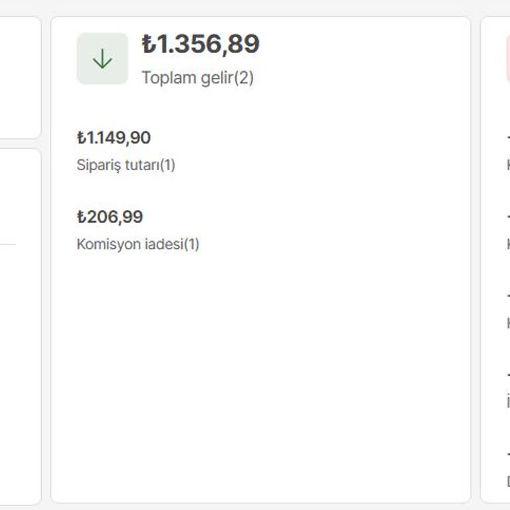Click the (1) count beside Sipariş tutarı
This screenshot has width=510, height=510.
point(167,165)
